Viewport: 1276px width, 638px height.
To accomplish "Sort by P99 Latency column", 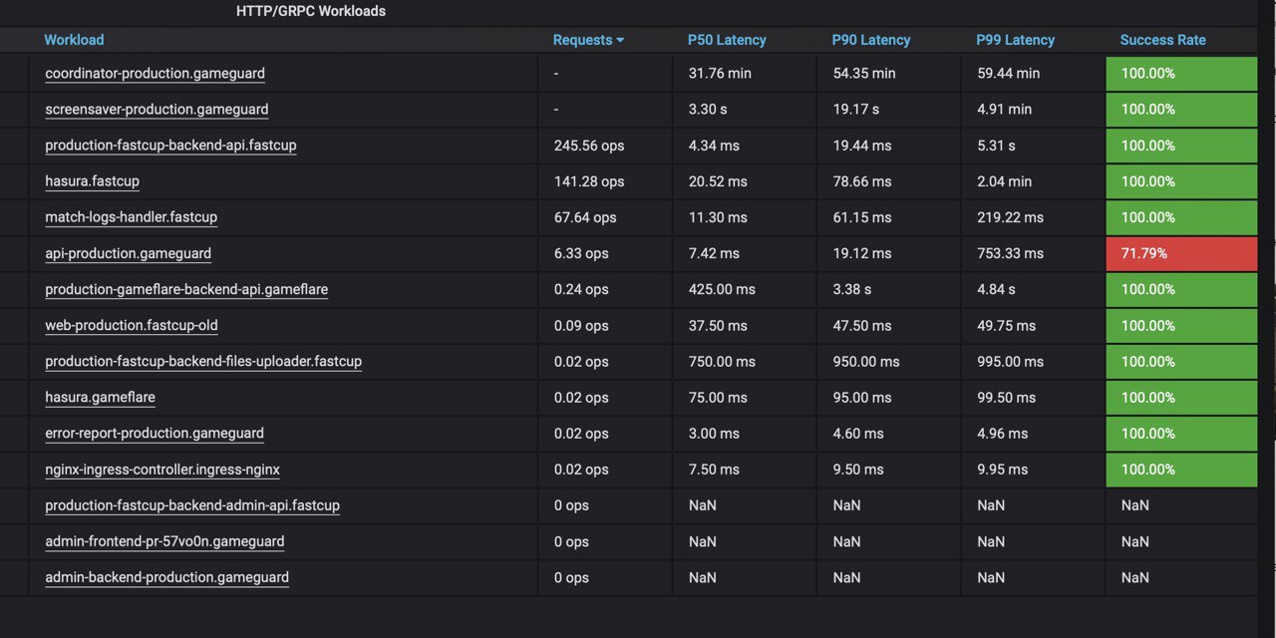I will (1015, 40).
